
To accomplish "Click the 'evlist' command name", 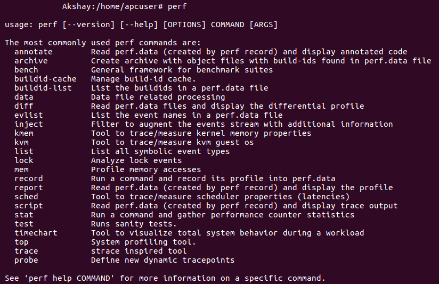I will pyautogui.click(x=29, y=115).
